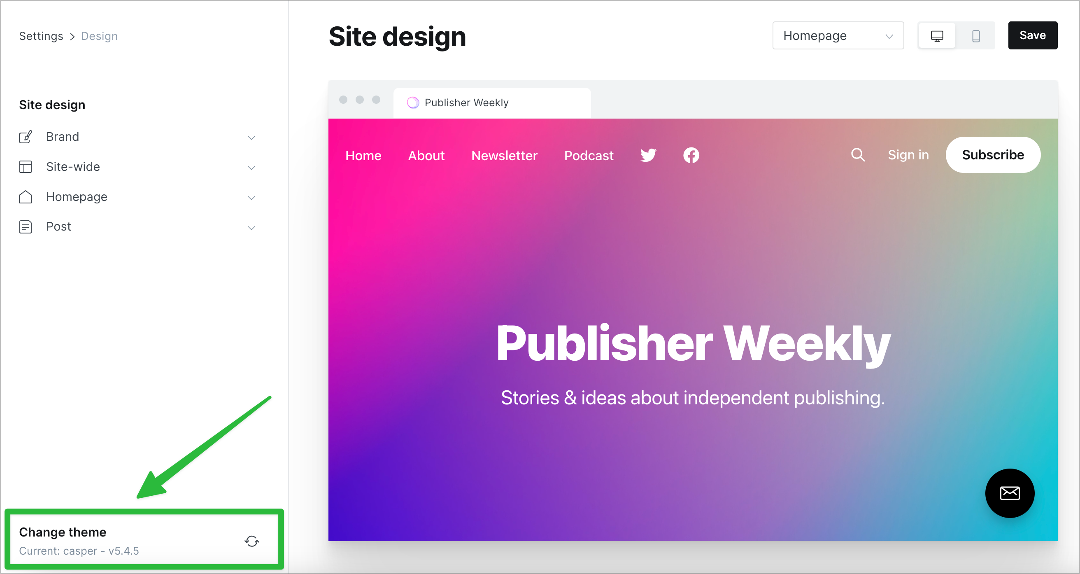Click the Brand edit pencil icon
The height and width of the screenshot is (574, 1080).
(x=25, y=137)
